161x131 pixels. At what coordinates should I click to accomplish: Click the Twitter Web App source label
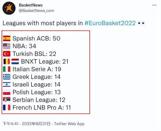[x=69, y=124]
